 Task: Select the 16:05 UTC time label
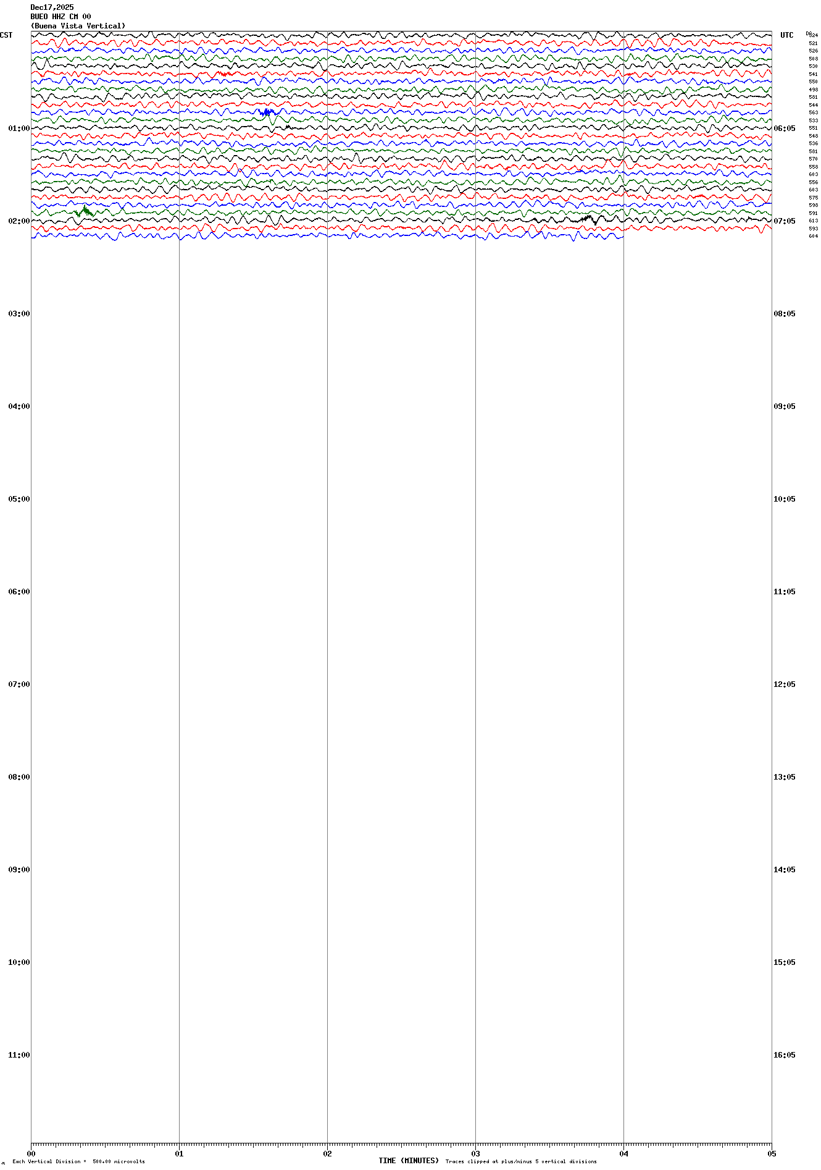pyautogui.click(x=784, y=1055)
